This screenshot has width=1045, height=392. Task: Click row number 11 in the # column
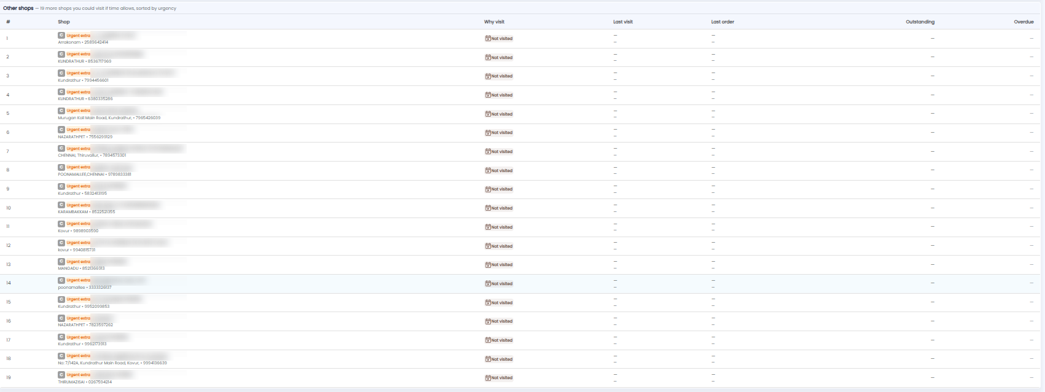coord(8,227)
